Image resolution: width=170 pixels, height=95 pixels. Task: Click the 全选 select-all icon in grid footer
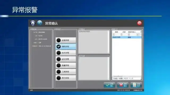tap(115, 78)
